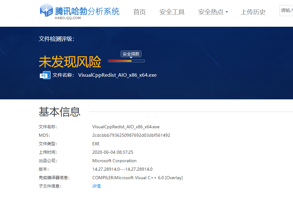Click the banner file name VisualCppRedist_AIO_x86_x64.exe
This screenshot has width=293, height=199.
[117, 75]
